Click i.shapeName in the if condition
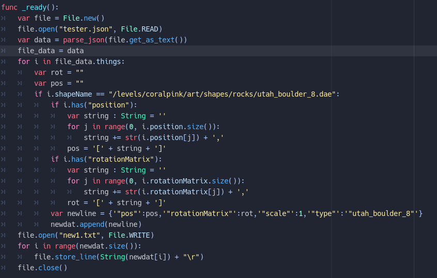 pos(69,94)
